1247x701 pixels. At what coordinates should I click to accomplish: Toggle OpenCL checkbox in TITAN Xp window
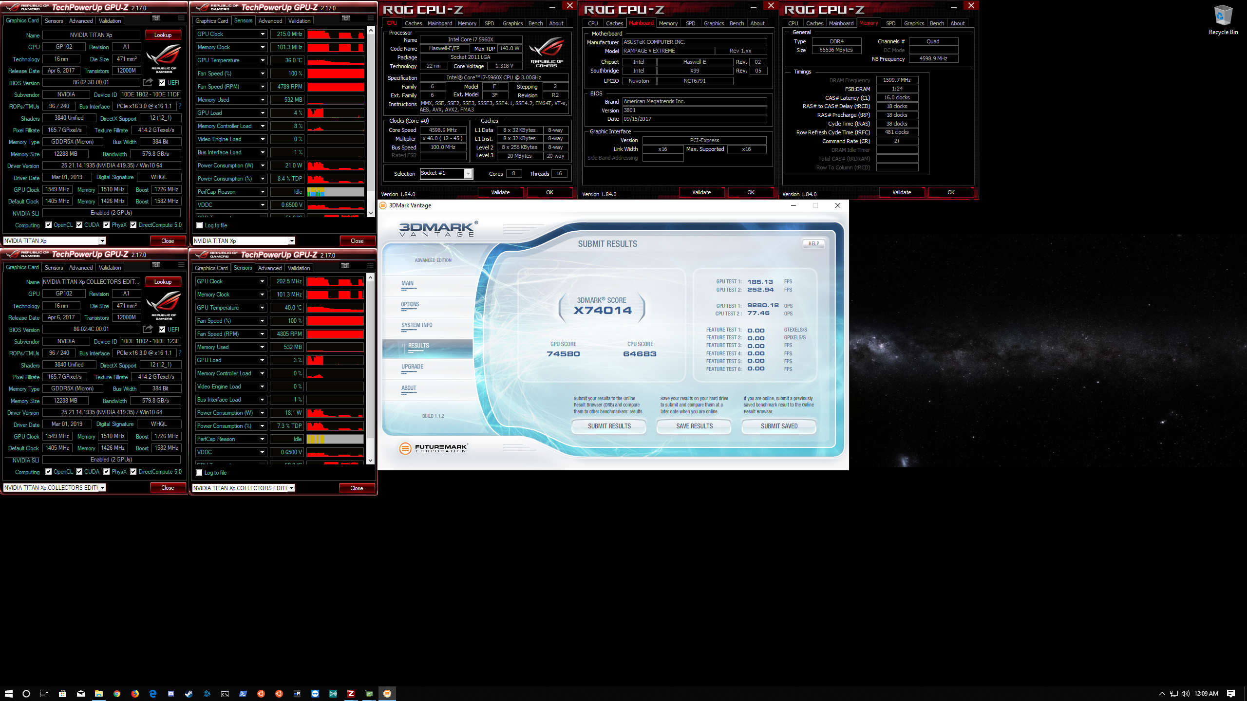click(x=49, y=225)
